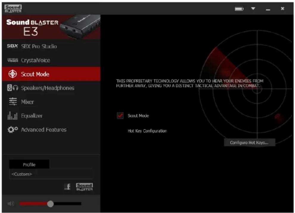Viewport: 295px width, 213px height.
Task: Click the unfilled part of the volume track
Action: coord(67,203)
